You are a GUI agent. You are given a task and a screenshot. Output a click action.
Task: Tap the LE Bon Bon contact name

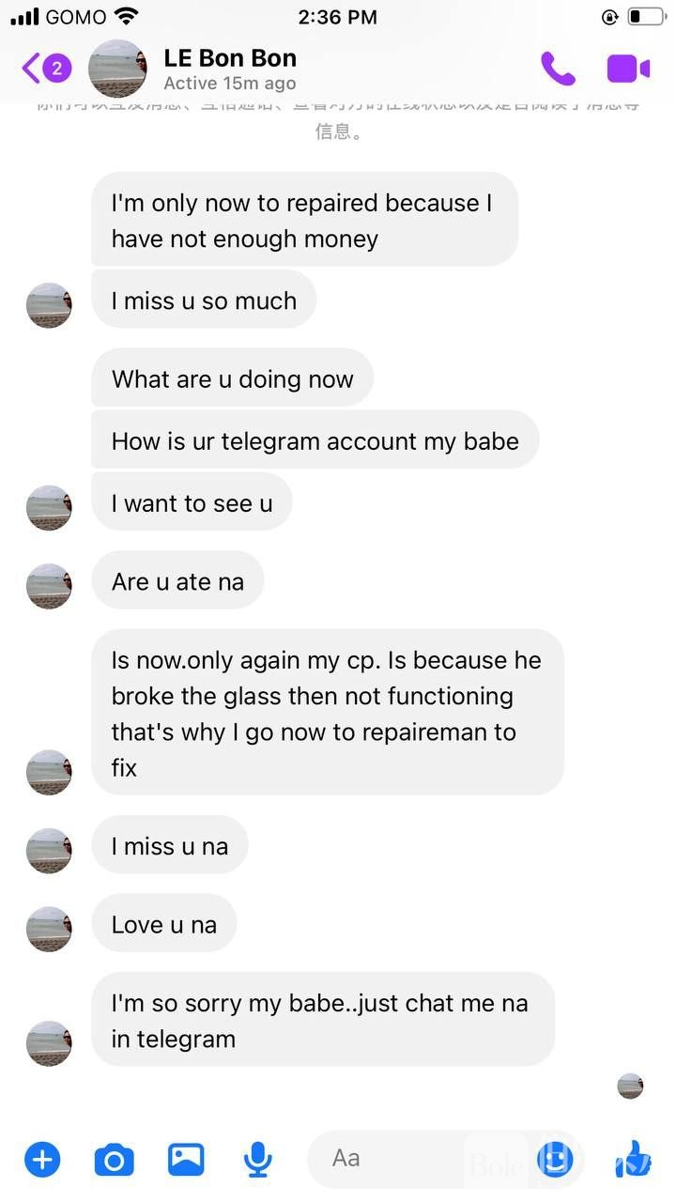230,58
